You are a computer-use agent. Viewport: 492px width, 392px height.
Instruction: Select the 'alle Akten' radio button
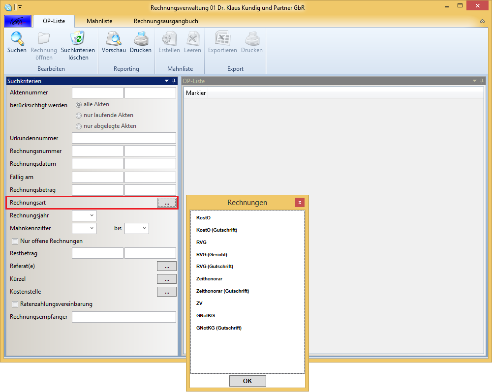click(x=79, y=105)
